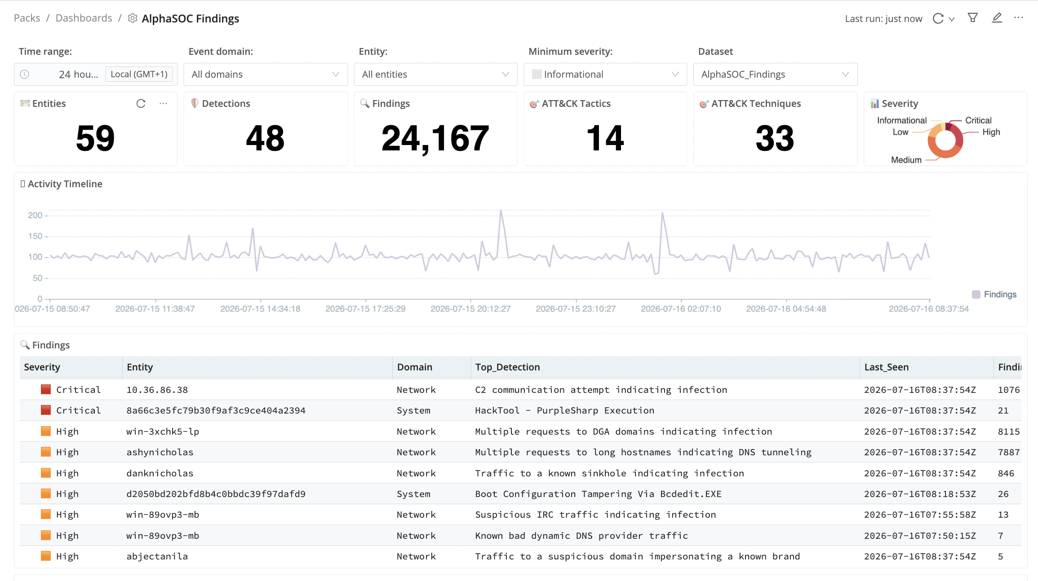This screenshot has width=1038, height=581.
Task: Click the magnifier icon in Findings table panel
Action: [25, 345]
